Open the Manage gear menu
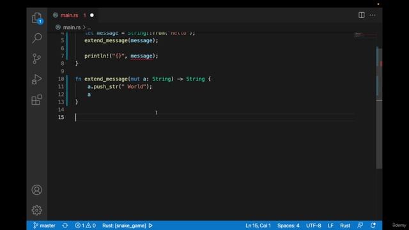The height and width of the screenshot is (230, 409). tap(37, 210)
